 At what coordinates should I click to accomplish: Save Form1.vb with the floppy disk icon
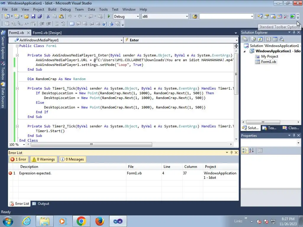tap(33, 17)
